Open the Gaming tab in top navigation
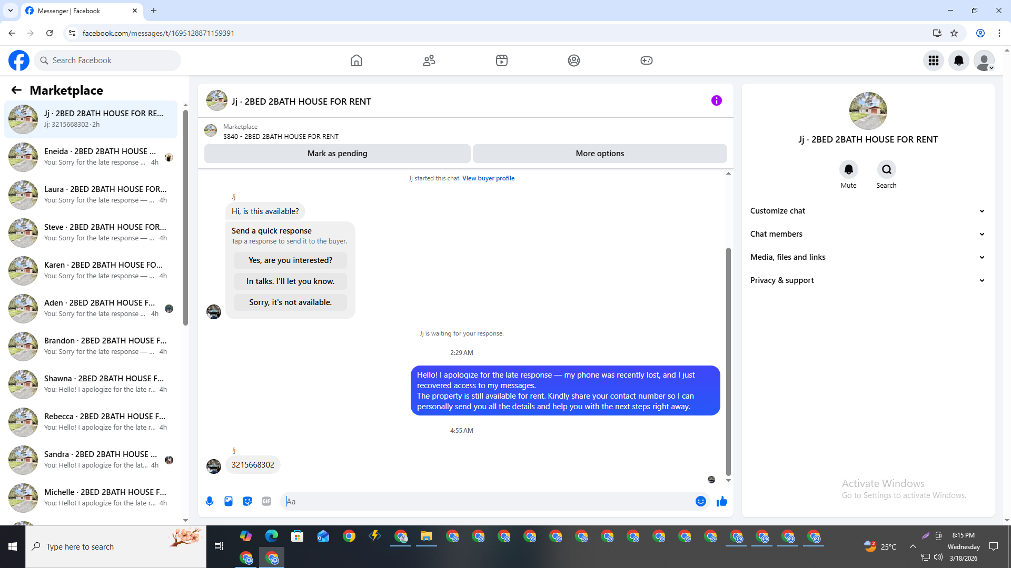1011x568 pixels. [x=646, y=60]
